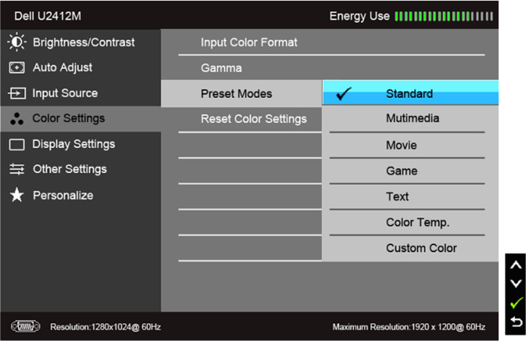
Task: Click the checkmark beside Standard
Action: point(344,93)
